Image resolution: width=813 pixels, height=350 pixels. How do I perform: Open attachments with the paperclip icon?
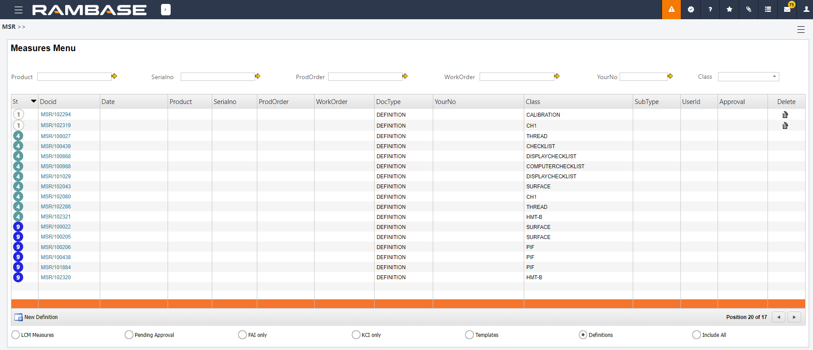click(x=749, y=10)
